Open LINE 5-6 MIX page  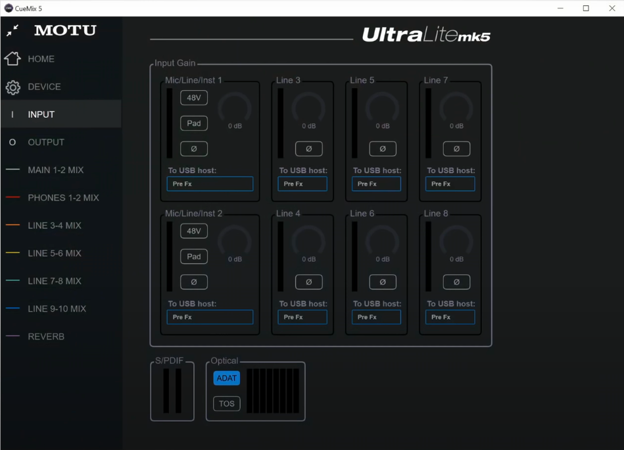coord(61,253)
